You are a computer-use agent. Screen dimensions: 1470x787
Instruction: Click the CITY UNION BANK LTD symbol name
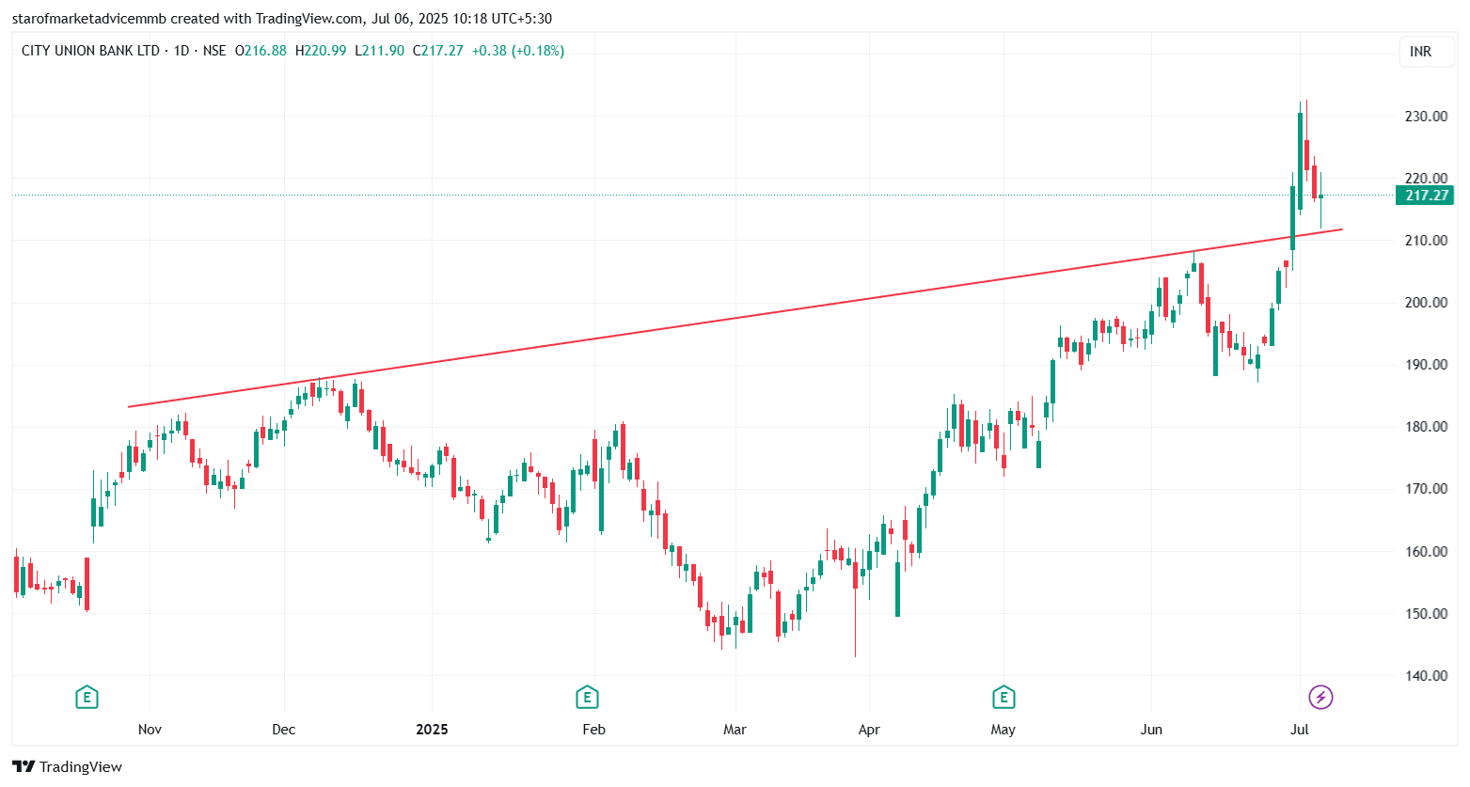click(x=90, y=51)
